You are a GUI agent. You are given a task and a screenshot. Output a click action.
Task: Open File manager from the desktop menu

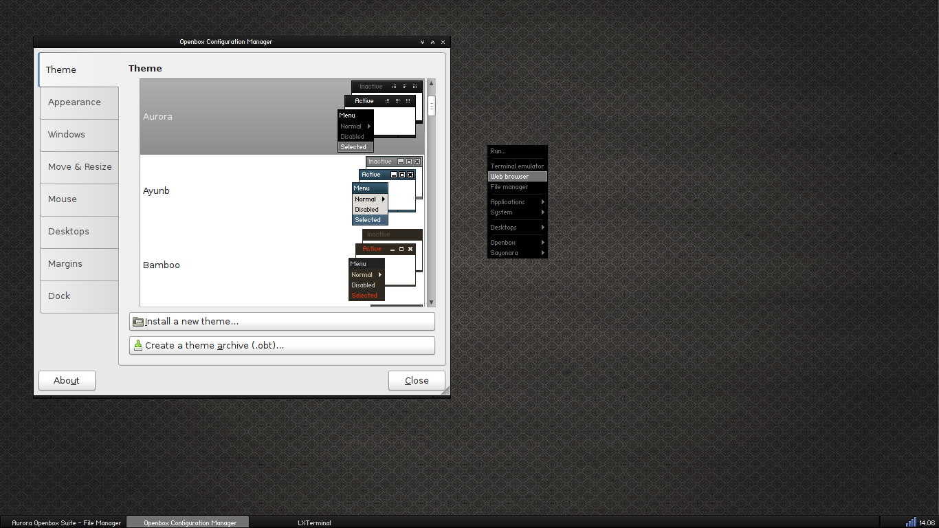click(518, 187)
